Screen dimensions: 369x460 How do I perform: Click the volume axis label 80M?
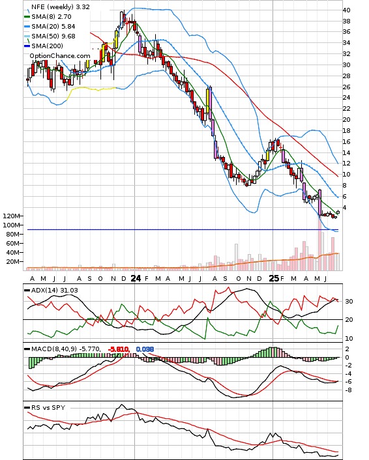(13, 235)
